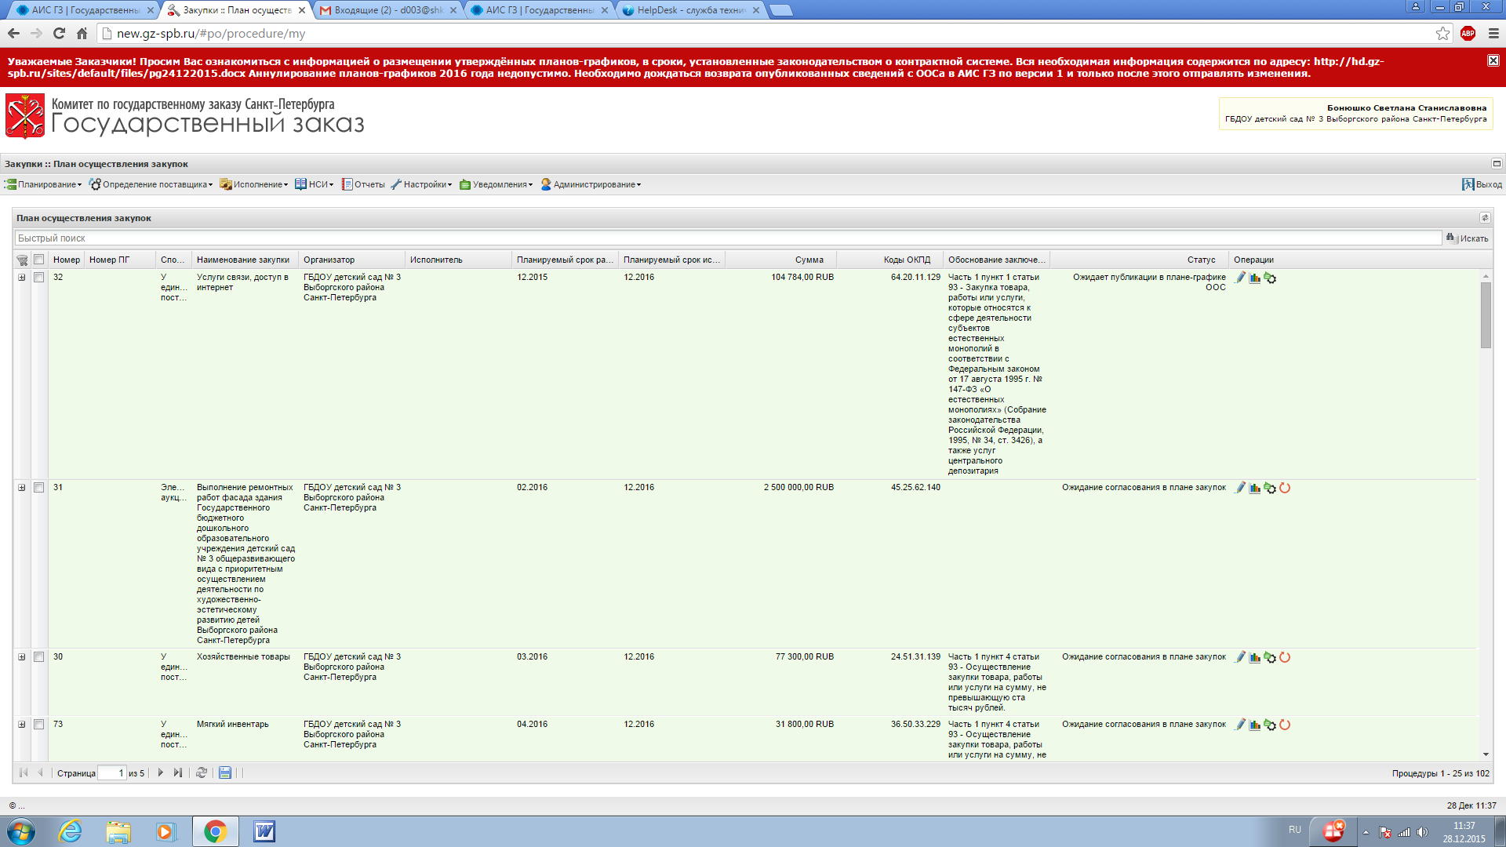Screen dimensions: 1506x847
Task: Click the pencil edit icon for procedure 32
Action: coord(1240,278)
